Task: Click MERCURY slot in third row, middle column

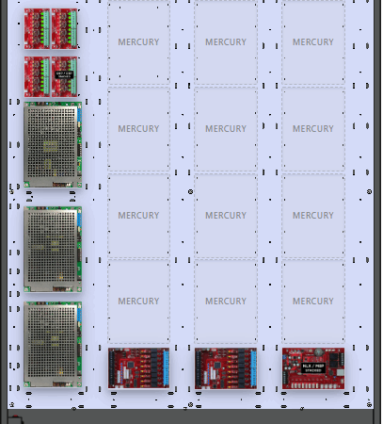Action: click(x=226, y=216)
